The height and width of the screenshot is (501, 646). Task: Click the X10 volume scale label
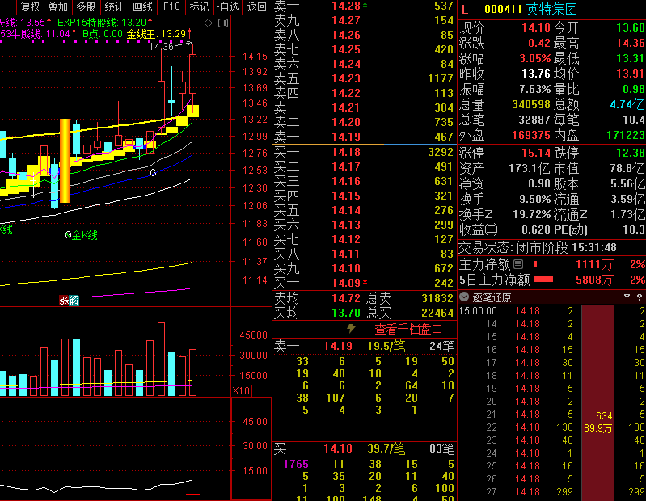coord(241,390)
